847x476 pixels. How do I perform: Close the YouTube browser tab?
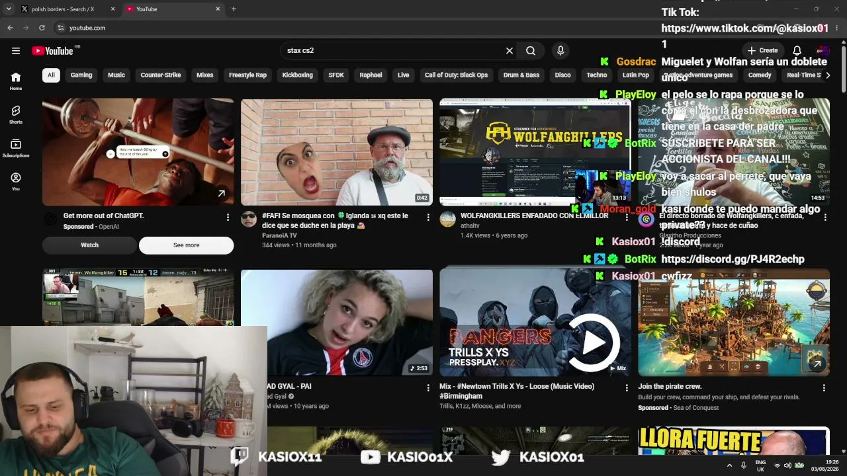coord(218,9)
